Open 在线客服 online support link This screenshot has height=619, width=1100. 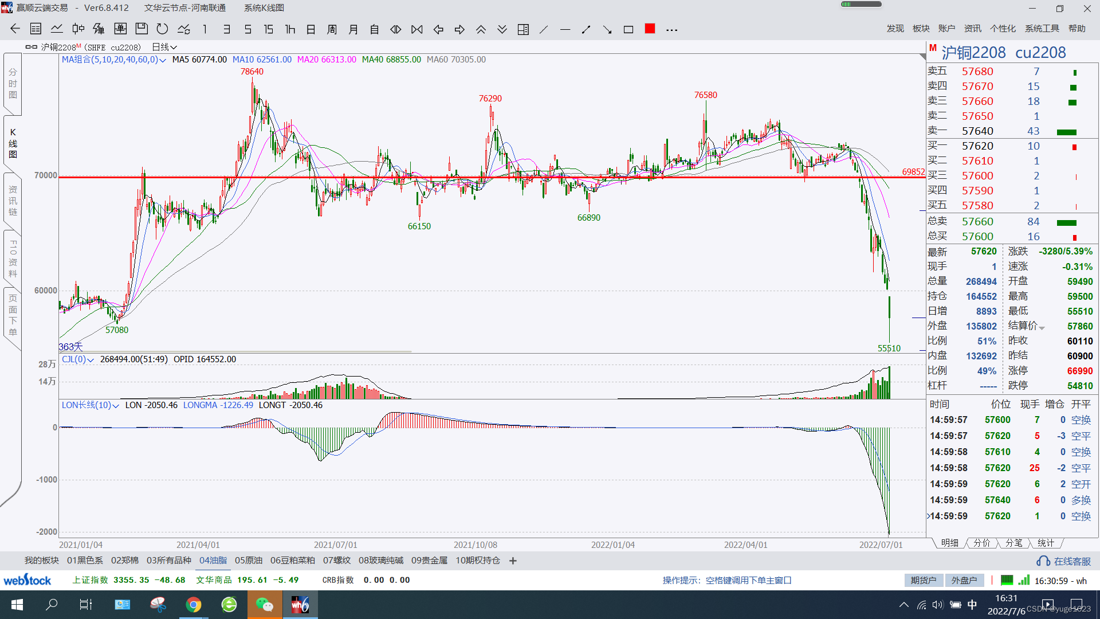[1064, 562]
